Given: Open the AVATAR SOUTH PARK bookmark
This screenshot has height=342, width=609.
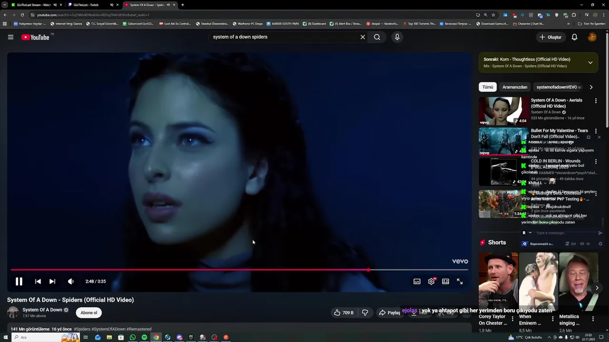Looking at the screenshot, I should tap(283, 23).
